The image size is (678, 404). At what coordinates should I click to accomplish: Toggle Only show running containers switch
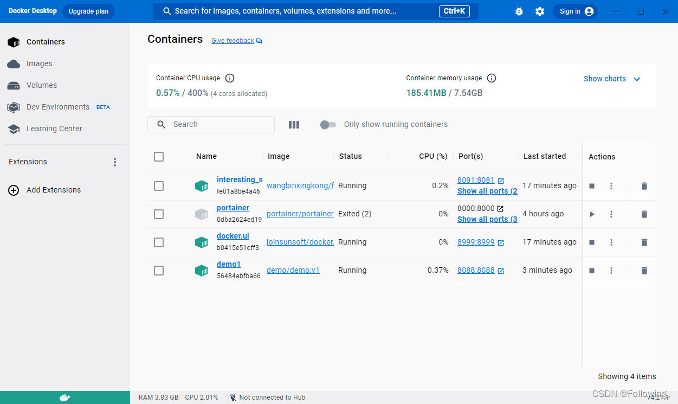click(328, 125)
